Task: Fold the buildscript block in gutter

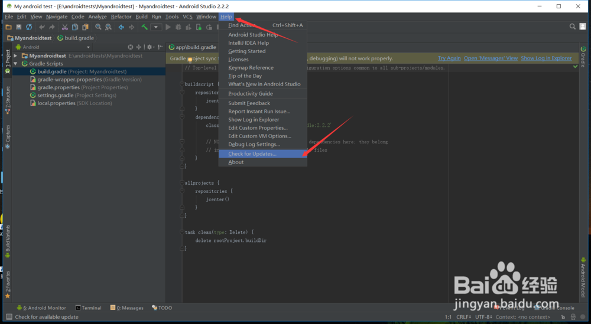Action: [x=181, y=84]
